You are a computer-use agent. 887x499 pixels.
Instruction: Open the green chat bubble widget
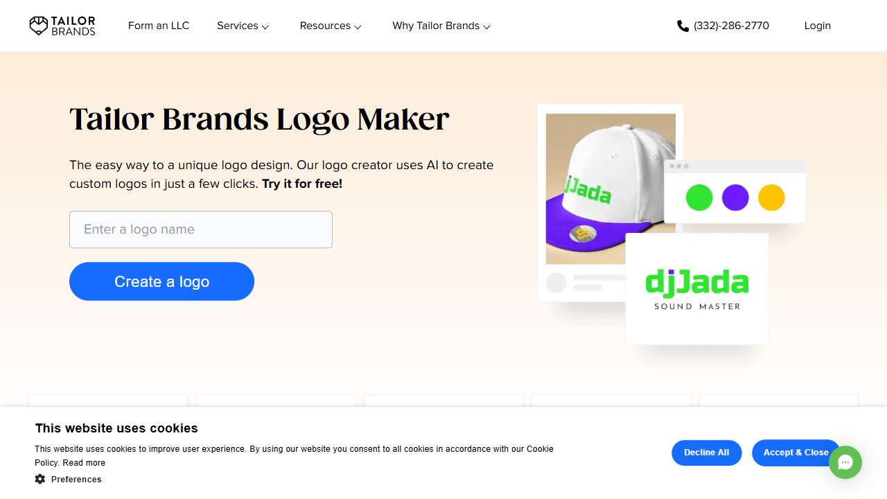tap(845, 462)
